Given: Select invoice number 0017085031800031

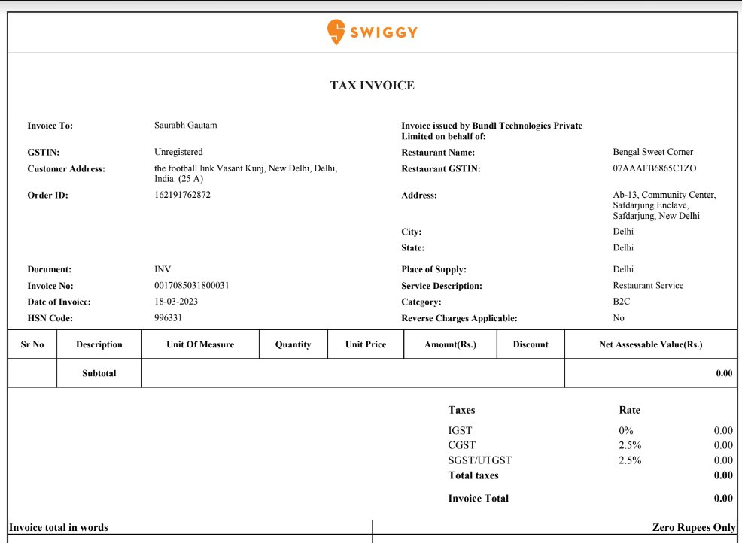Looking at the screenshot, I should point(192,285).
